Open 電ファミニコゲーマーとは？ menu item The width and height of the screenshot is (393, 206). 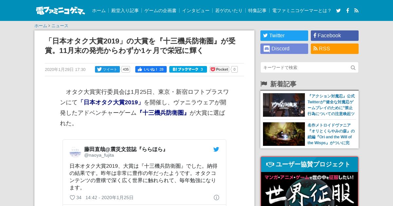302,10
